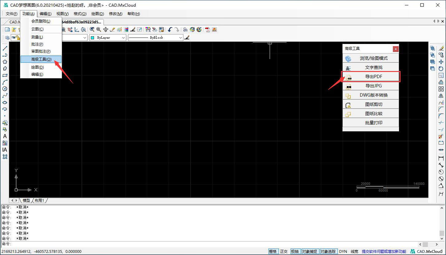This screenshot has width=446, height=255.
Task: Click the Pan cross-arrows toolbar icon
Action: coord(106,30)
